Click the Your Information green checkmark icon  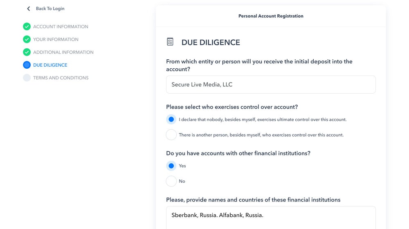click(27, 39)
